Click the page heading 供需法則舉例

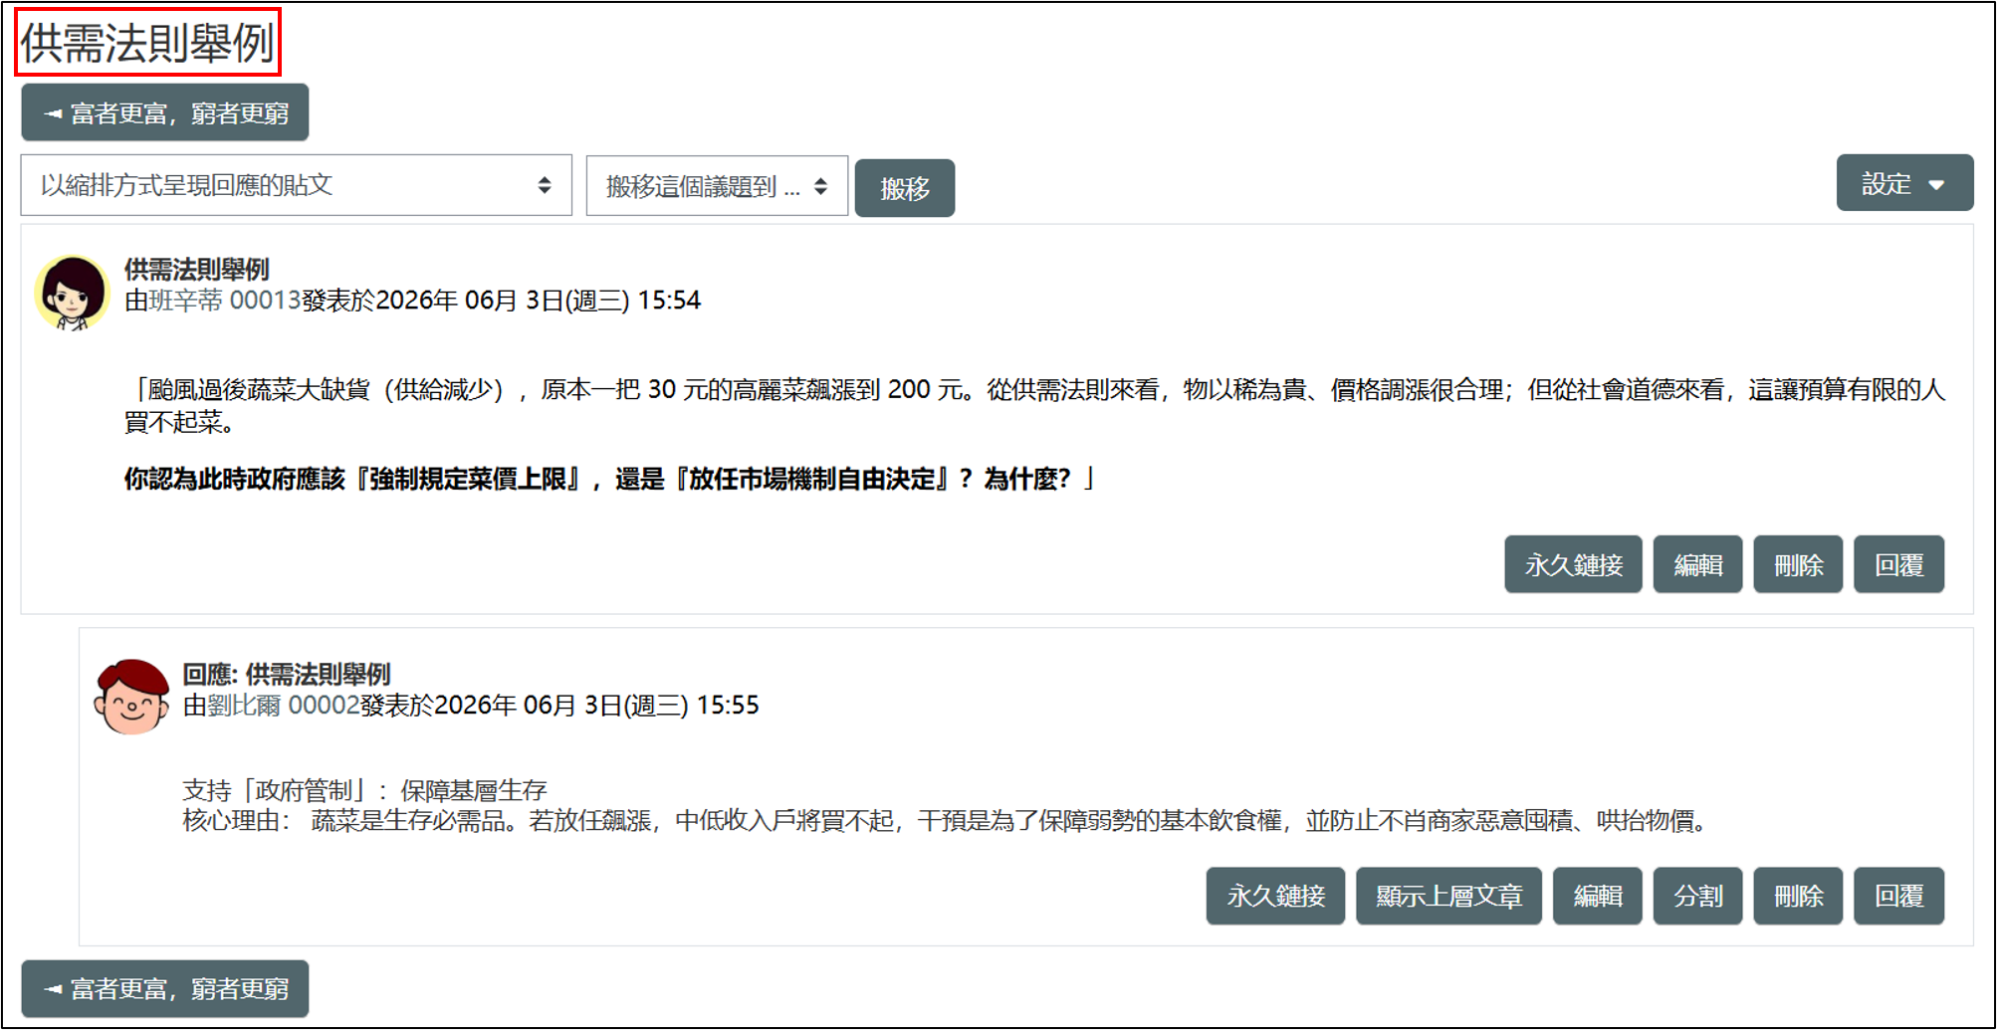point(147,43)
